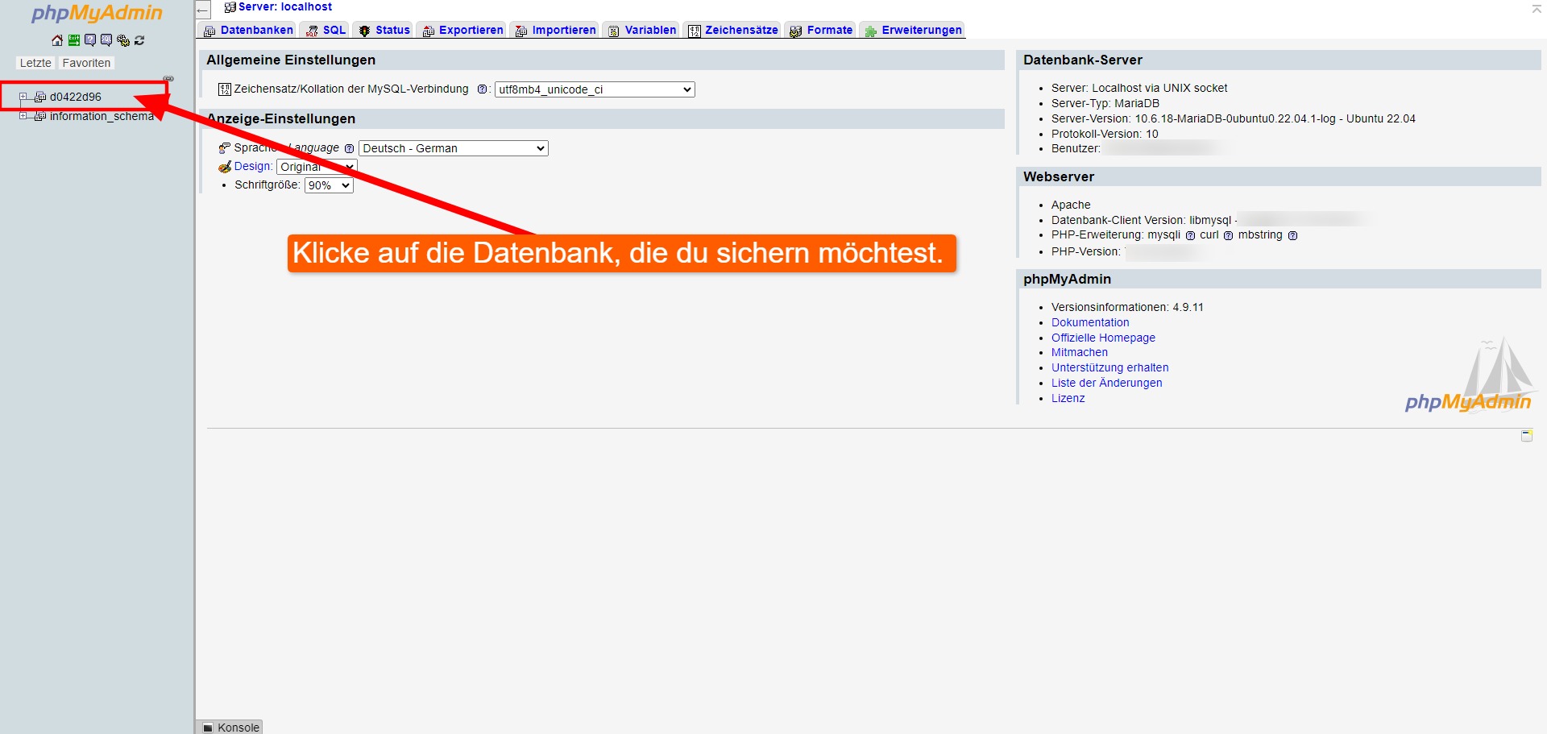Click the 'Apache' webserver entry
1547x734 pixels.
click(1071, 205)
